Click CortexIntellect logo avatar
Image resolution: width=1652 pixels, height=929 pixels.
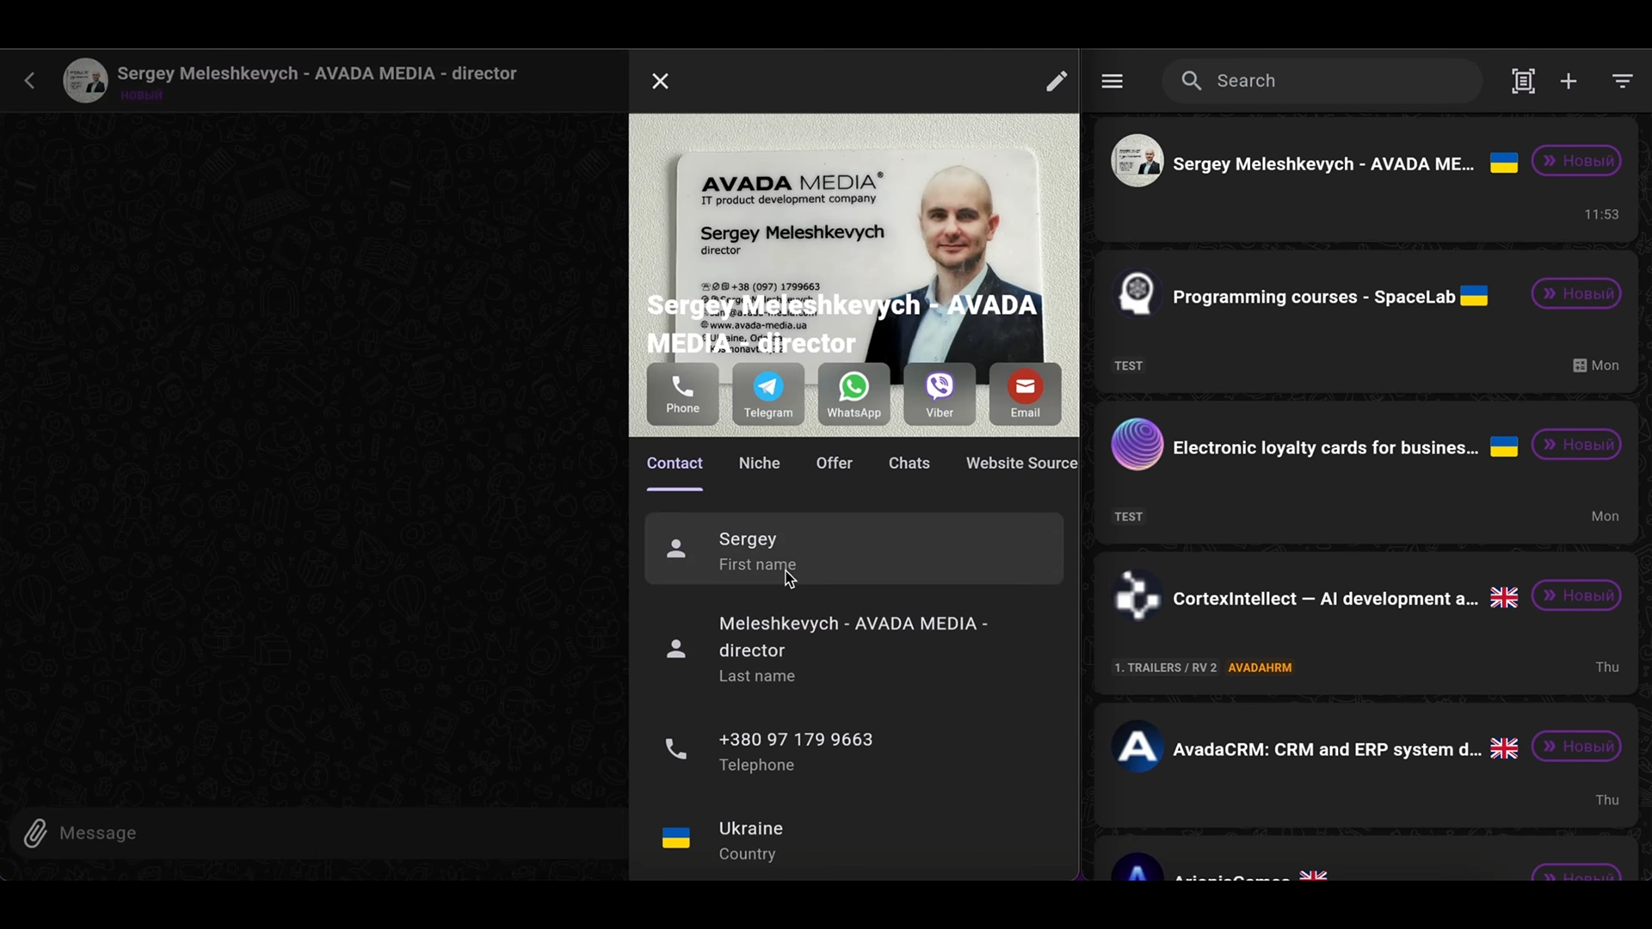[x=1137, y=595]
